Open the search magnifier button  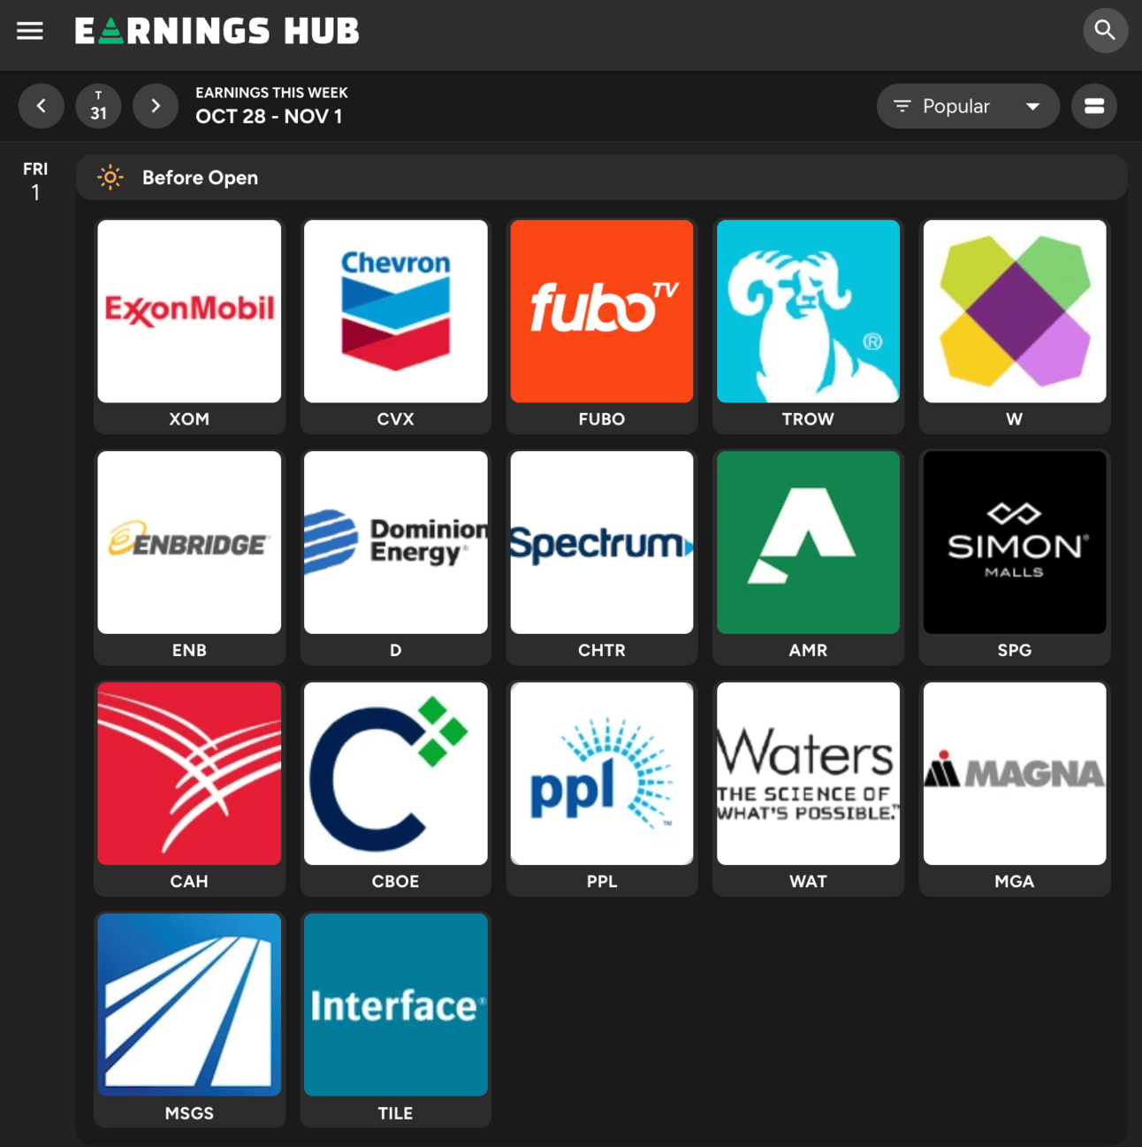[x=1105, y=31]
